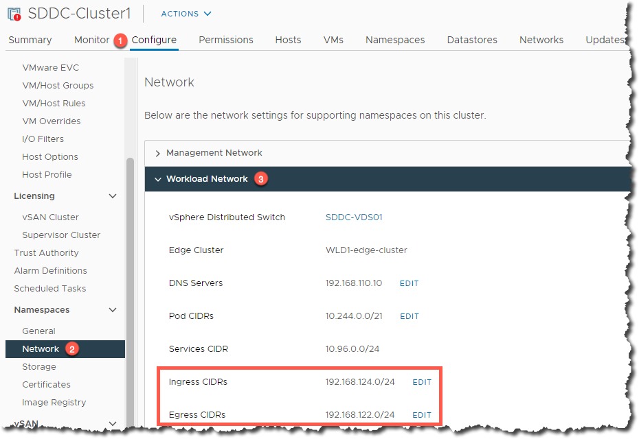This screenshot has width=639, height=439.
Task: Expand the Management Network section
Action: (x=158, y=154)
